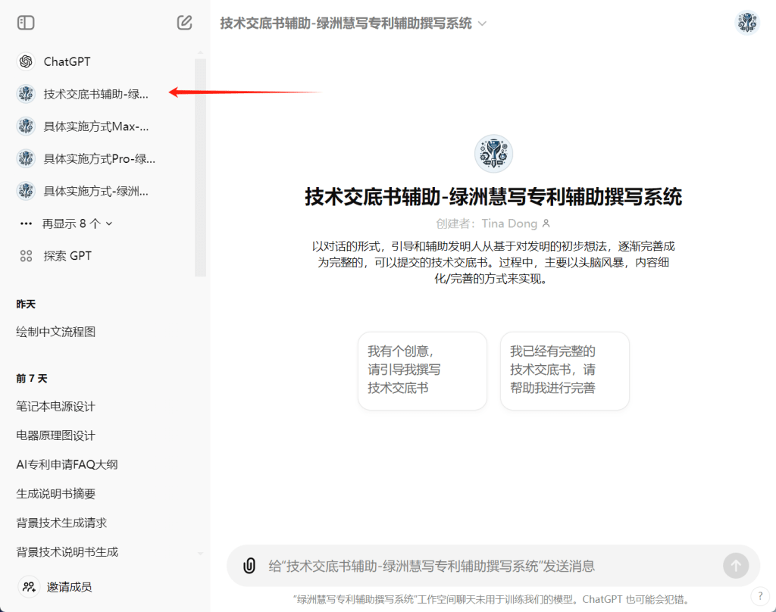Start a new chat with pencil icon
776x612 pixels.
point(184,23)
